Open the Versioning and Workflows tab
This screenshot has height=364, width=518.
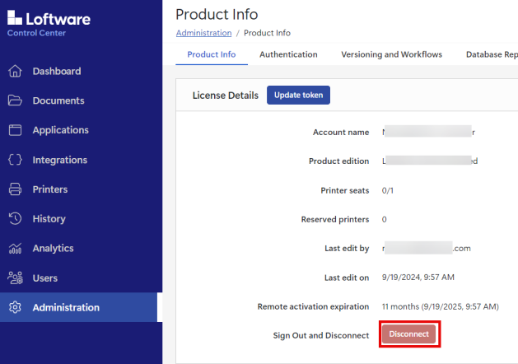391,54
